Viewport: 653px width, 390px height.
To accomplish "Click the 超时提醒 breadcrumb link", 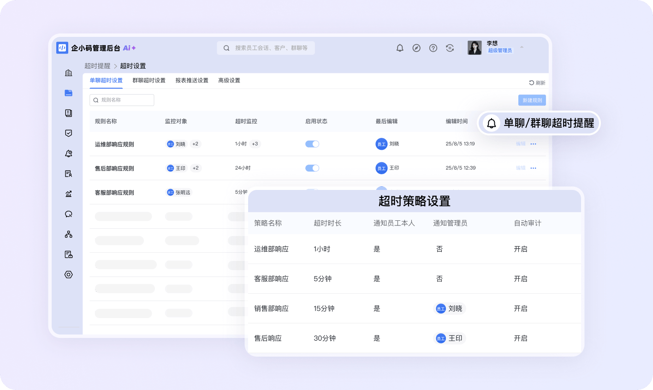I will pyautogui.click(x=97, y=66).
